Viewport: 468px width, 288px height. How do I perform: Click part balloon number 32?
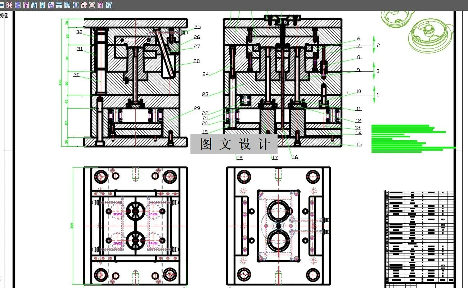click(79, 32)
